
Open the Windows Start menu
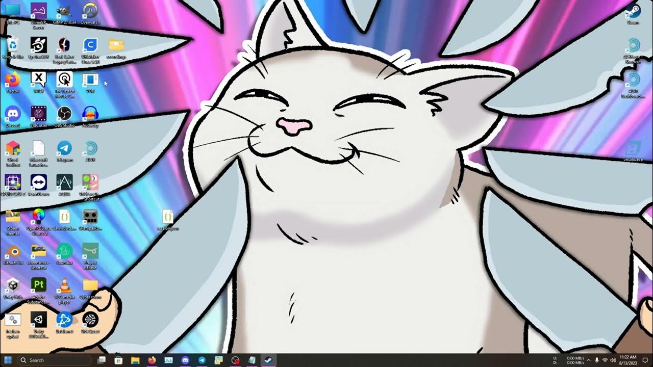pyautogui.click(x=8, y=360)
